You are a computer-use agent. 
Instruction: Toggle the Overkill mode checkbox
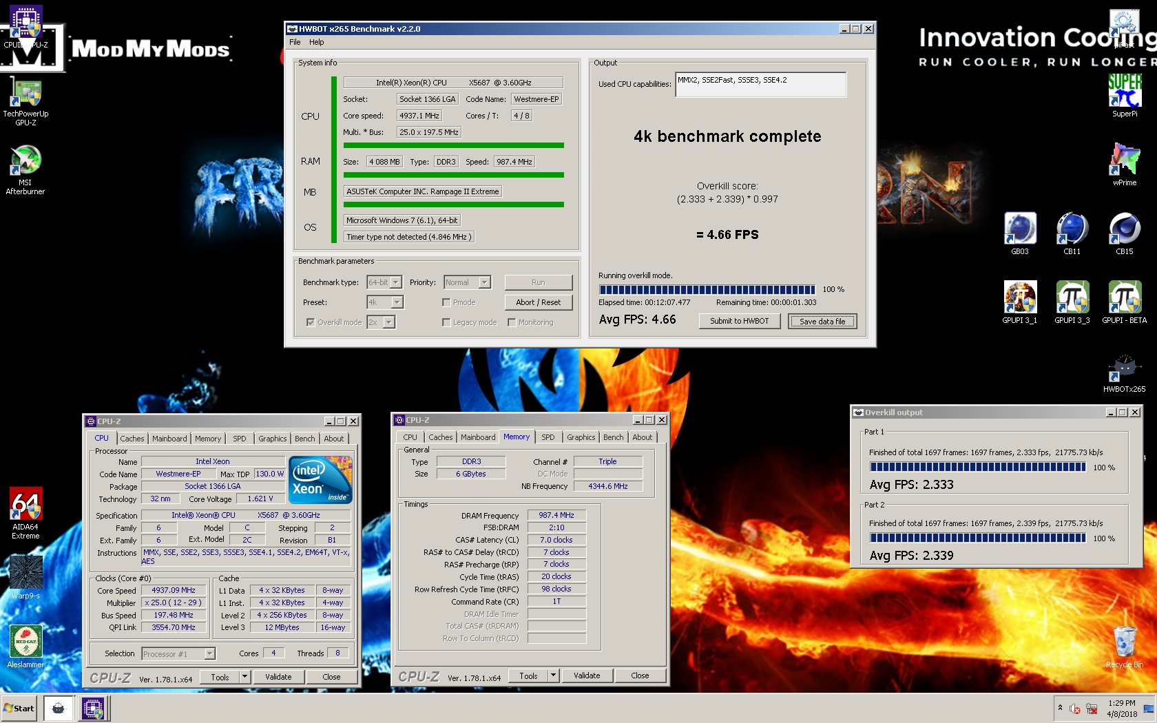pyautogui.click(x=311, y=322)
